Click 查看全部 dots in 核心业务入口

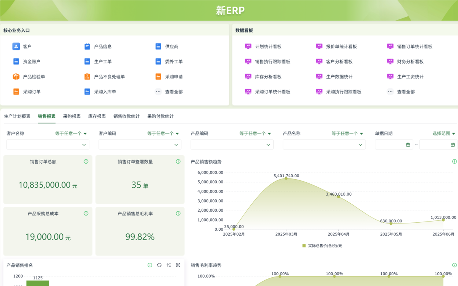(x=158, y=92)
